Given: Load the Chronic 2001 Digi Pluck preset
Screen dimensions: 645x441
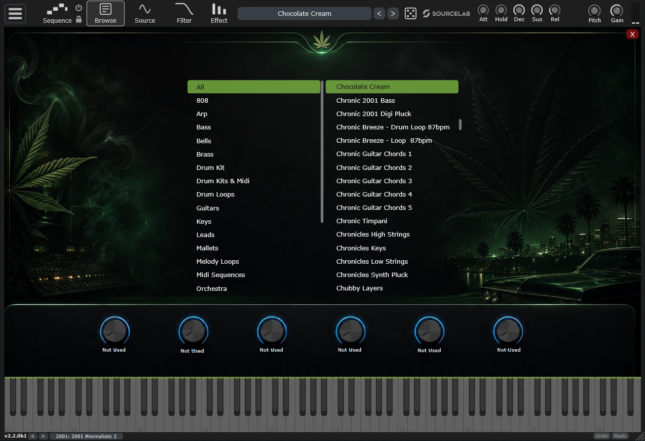Looking at the screenshot, I should click(392, 114).
